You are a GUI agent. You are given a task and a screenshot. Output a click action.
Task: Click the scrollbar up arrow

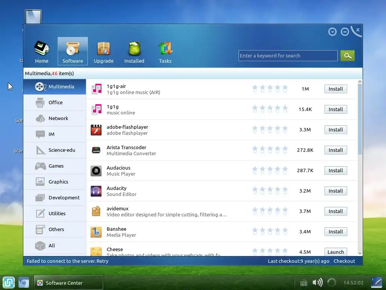(x=360, y=82)
